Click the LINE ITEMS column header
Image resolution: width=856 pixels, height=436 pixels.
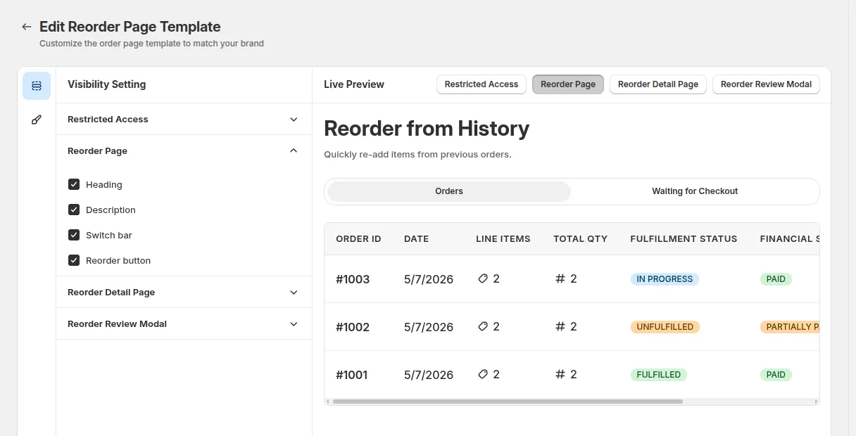503,239
